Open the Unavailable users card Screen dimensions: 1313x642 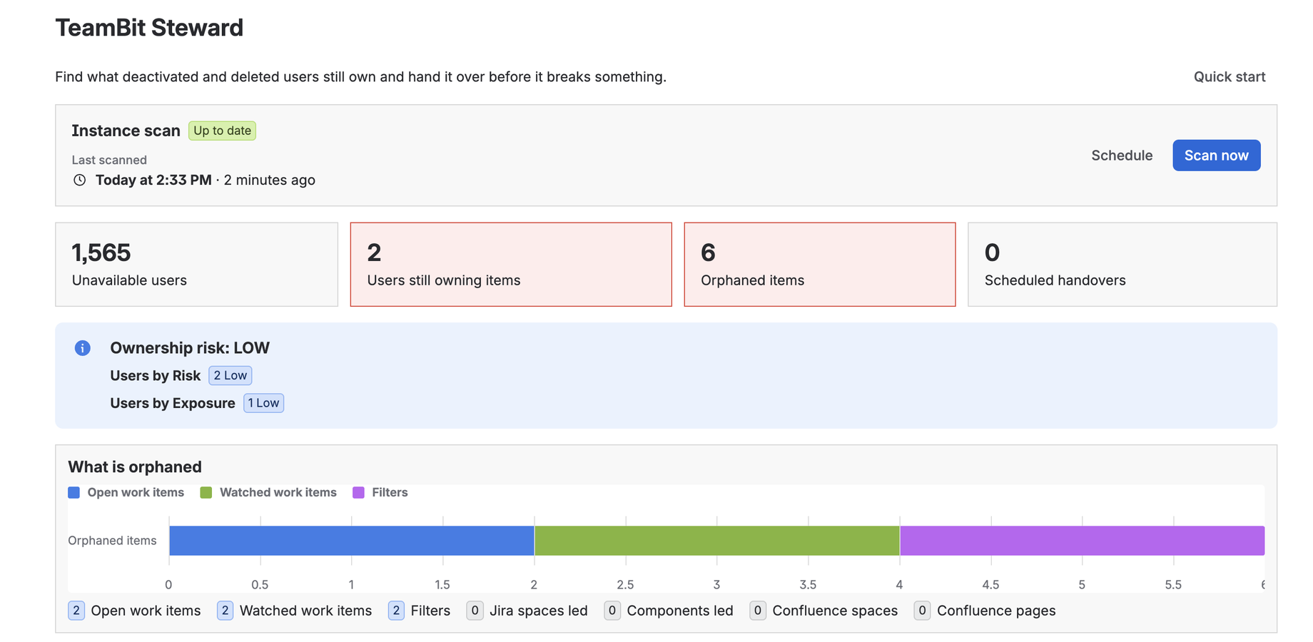coord(196,265)
